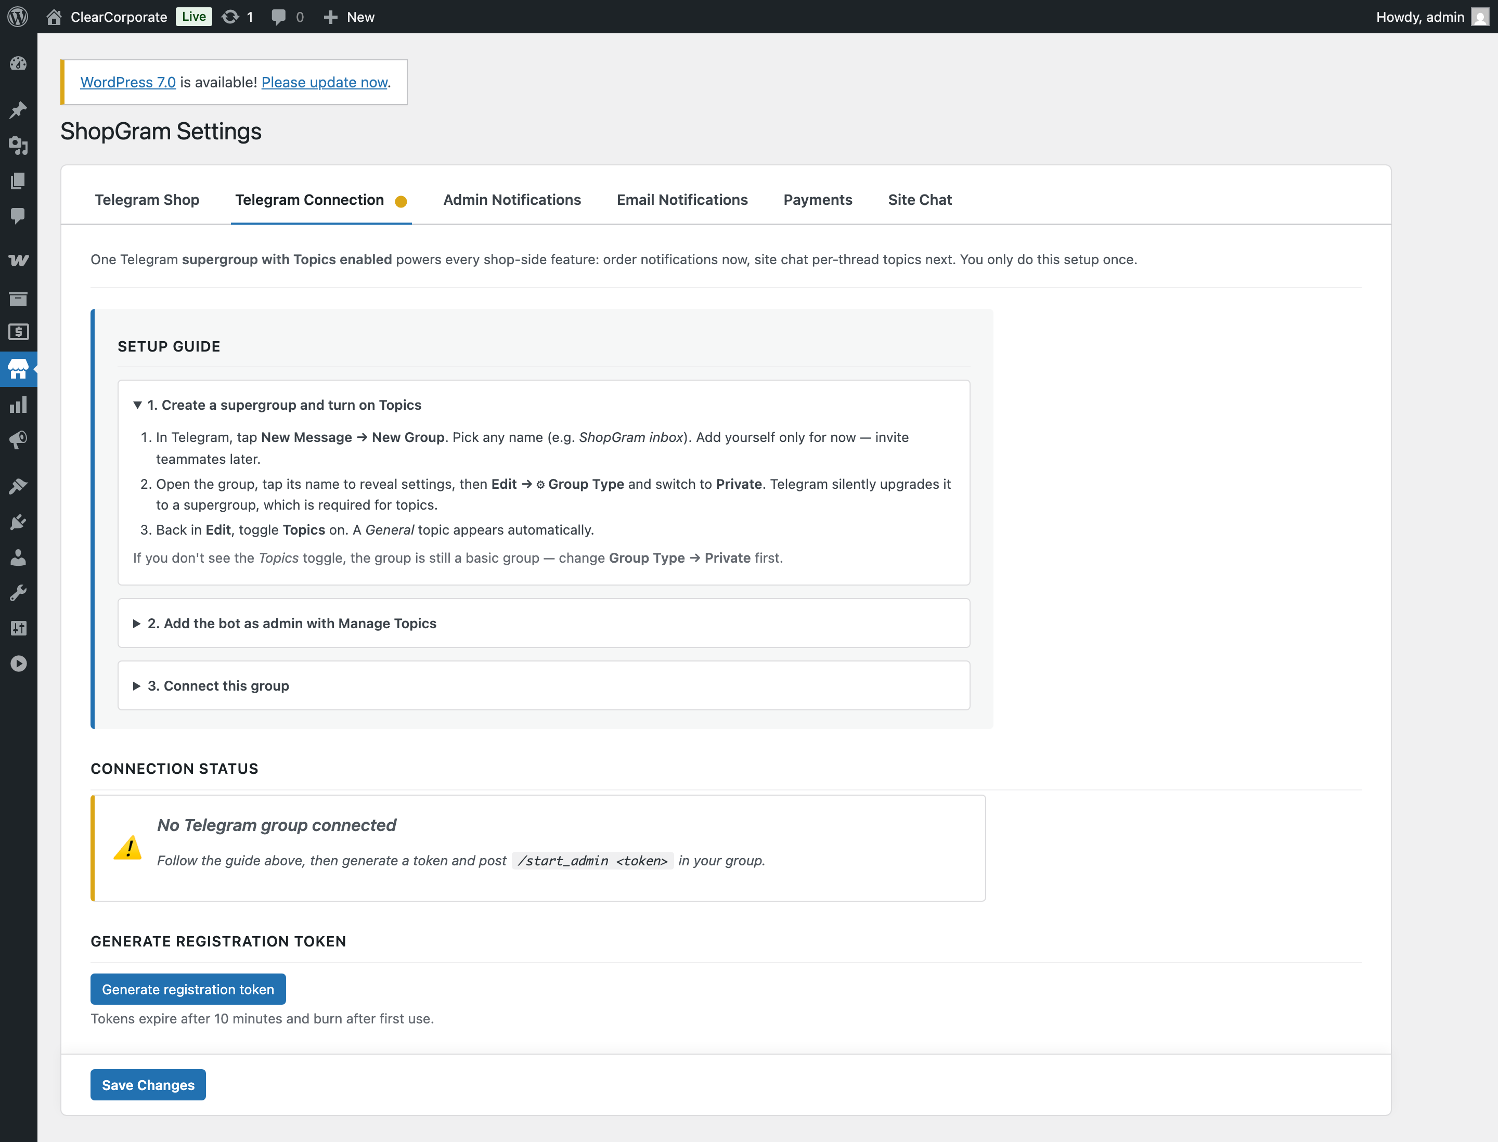Viewport: 1498px width, 1142px height.
Task: Click the ShopGram Settings heading
Action: (161, 131)
